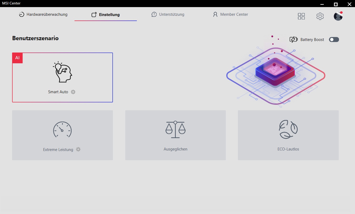Viewport: 355px width, 214px height.
Task: Click the Extreme Leistung label text
Action: point(58,150)
